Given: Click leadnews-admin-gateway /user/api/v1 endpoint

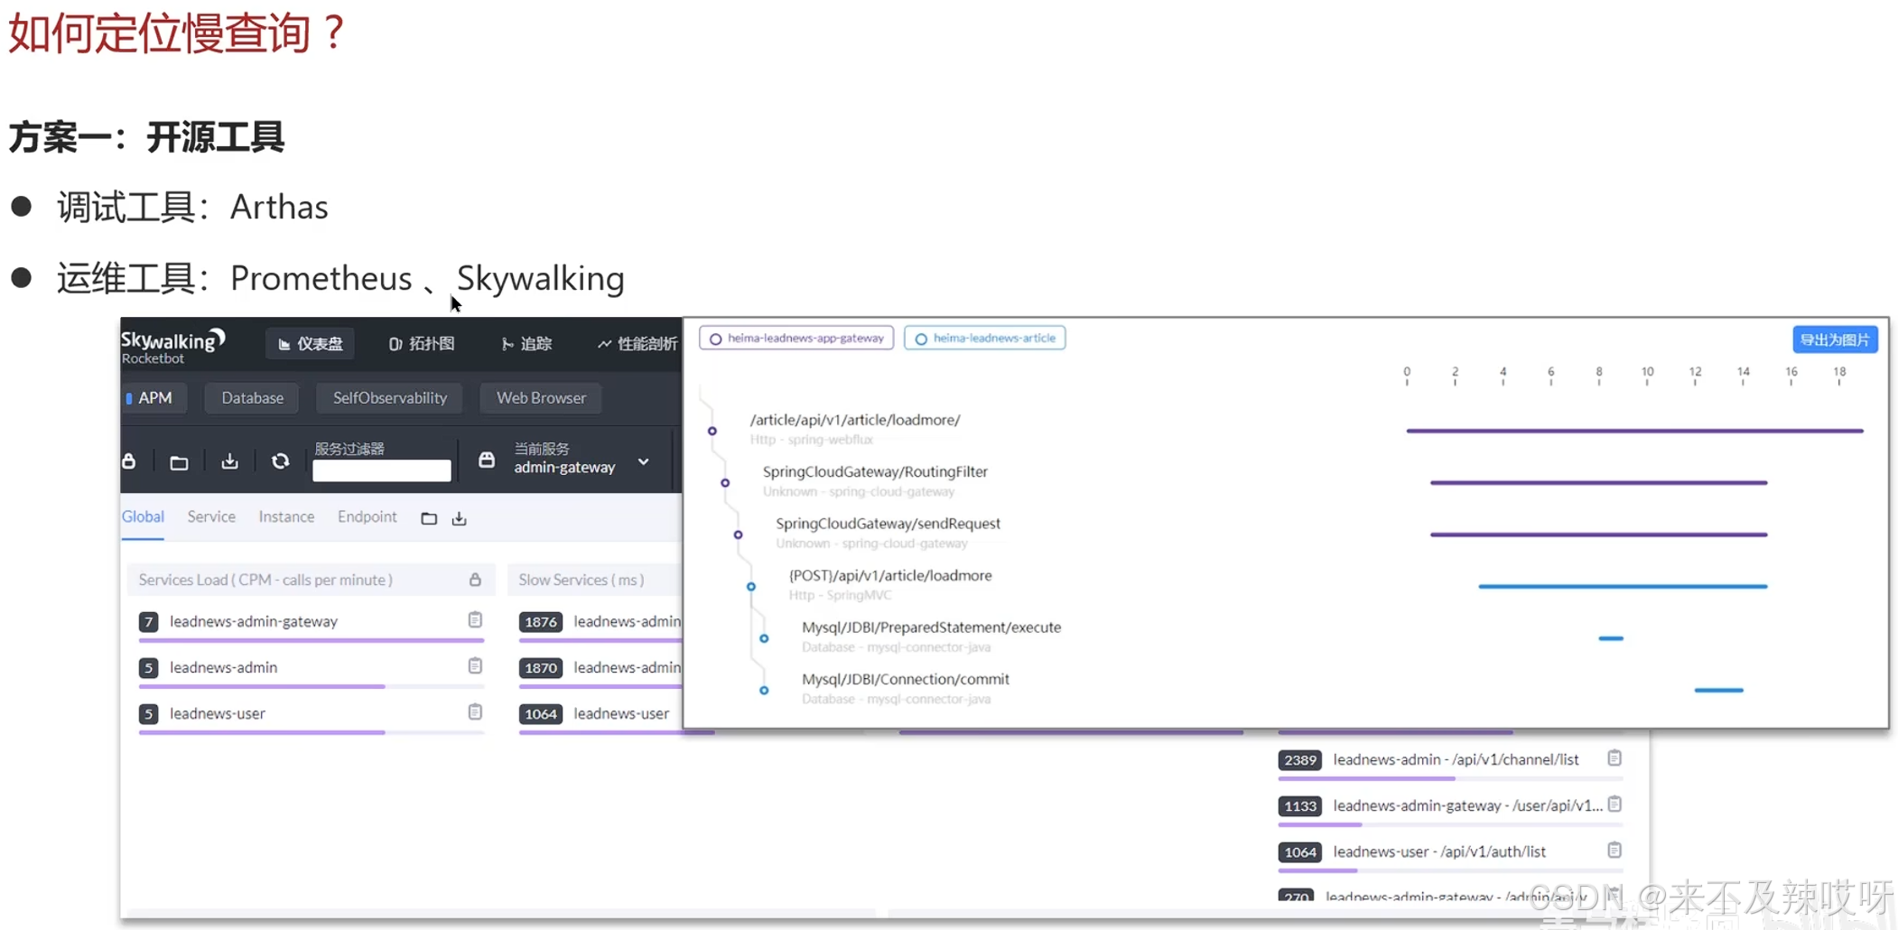Looking at the screenshot, I should pyautogui.click(x=1467, y=805).
